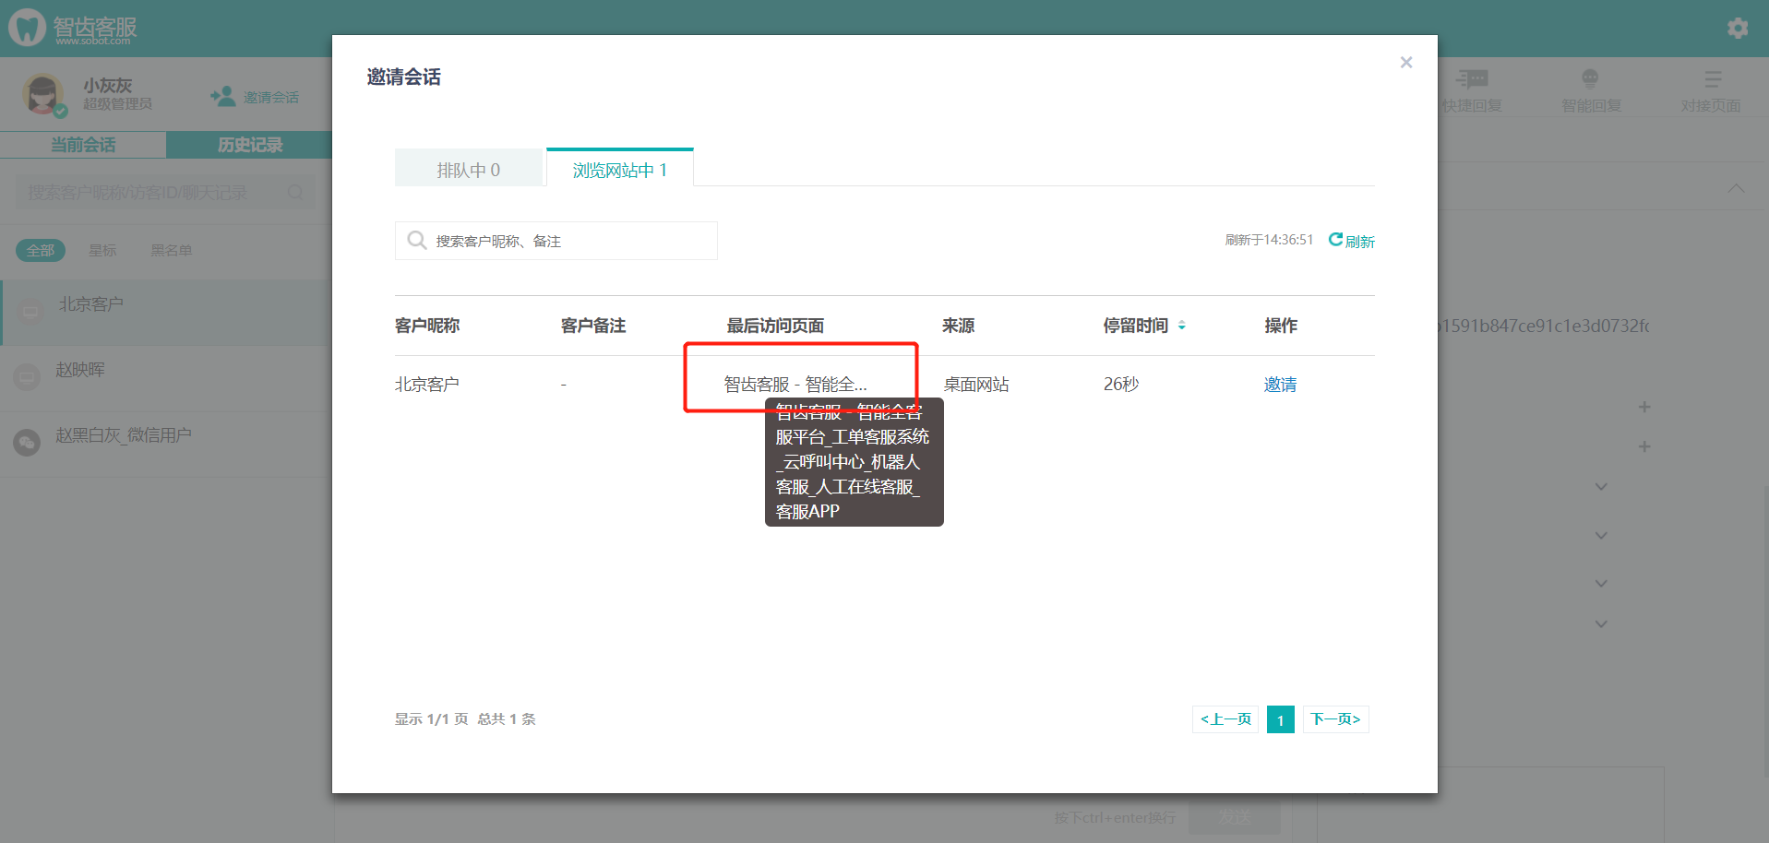Select the 浏览网站中 1 tab

coord(619,170)
